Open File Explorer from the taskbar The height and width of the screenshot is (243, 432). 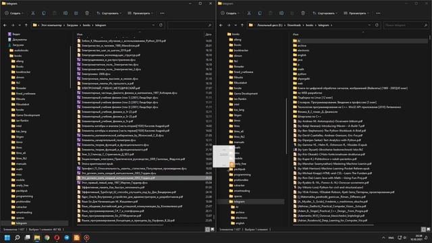[37, 238]
